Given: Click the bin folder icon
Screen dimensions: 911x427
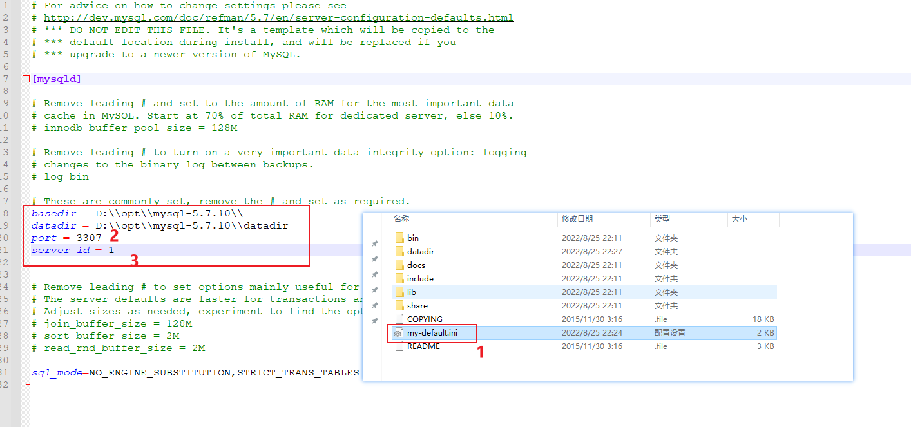Looking at the screenshot, I should (398, 238).
